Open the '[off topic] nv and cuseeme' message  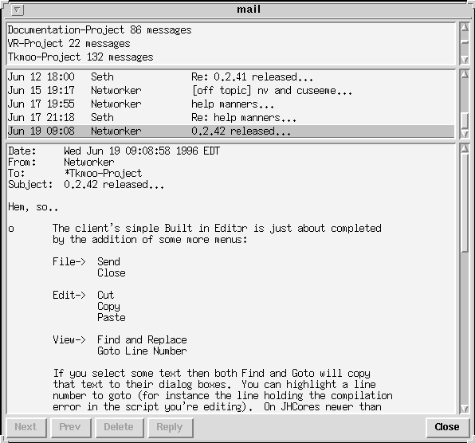click(x=230, y=91)
